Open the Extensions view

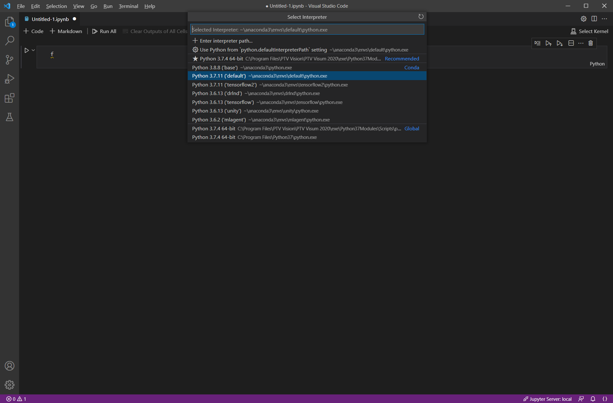10,98
